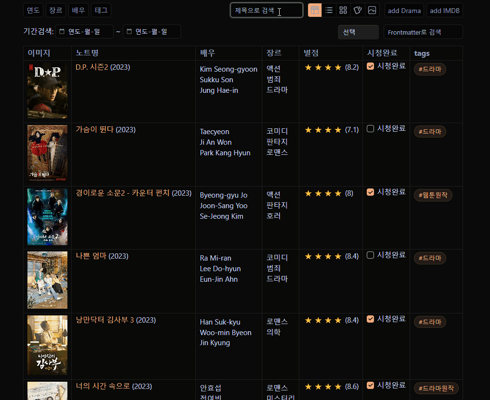Uncheck 시청완료 for 경이로운 소문2
This screenshot has height=400, width=490.
coord(370,192)
